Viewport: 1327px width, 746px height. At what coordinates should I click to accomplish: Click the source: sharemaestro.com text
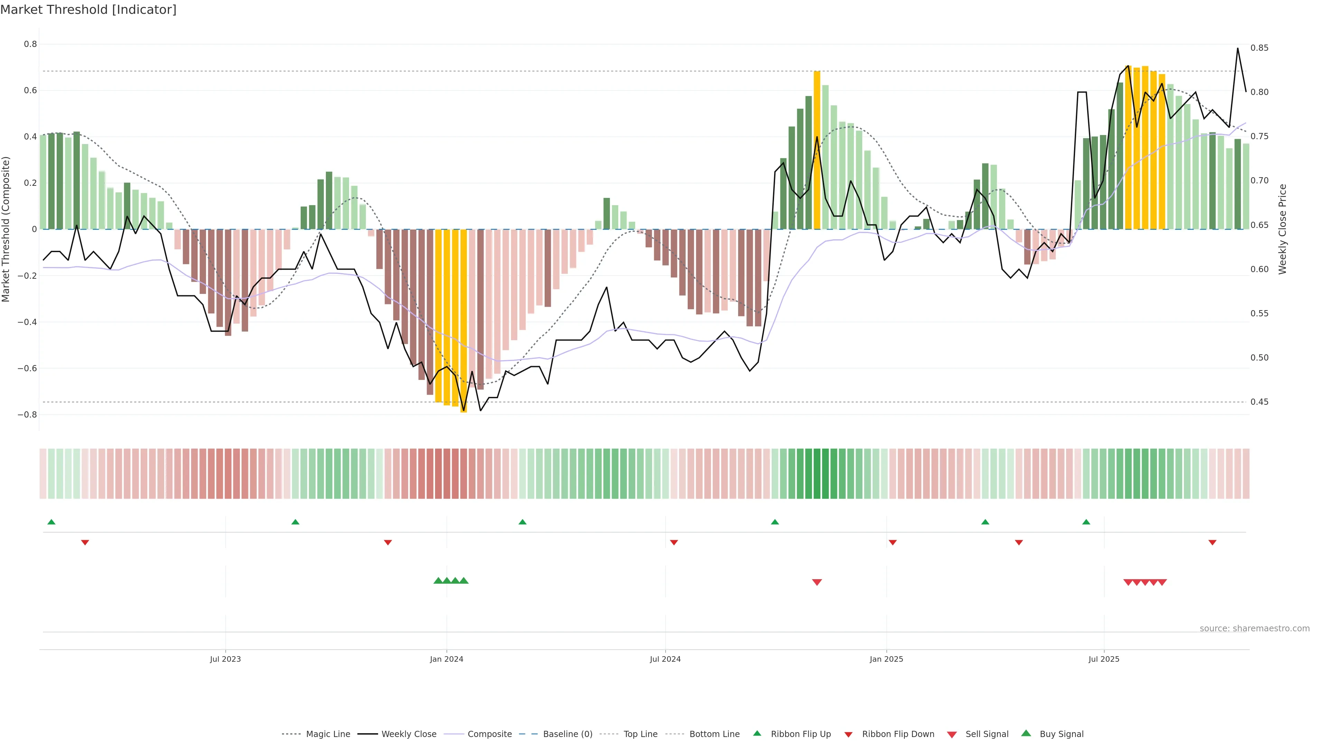pos(1254,629)
